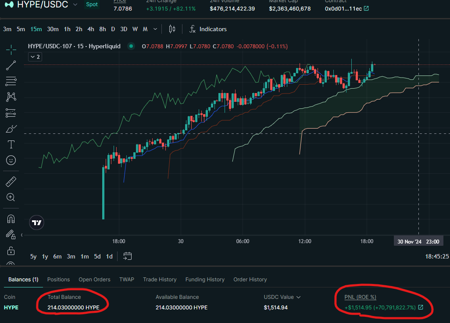
Task: Toggle lock all drawing tools
Action: (x=11, y=251)
